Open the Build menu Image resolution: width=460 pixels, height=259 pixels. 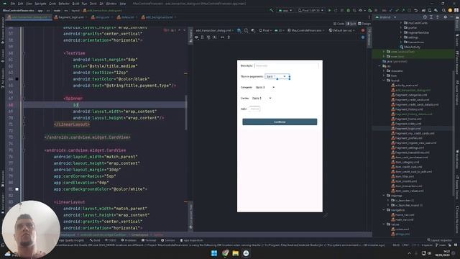coord(75,4)
